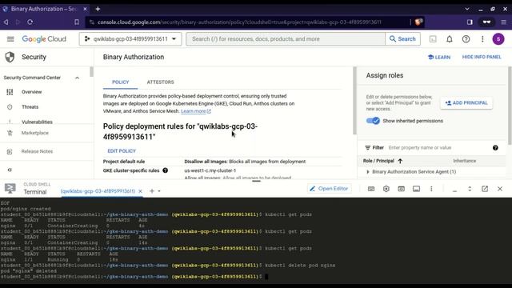This screenshot has height=288, width=512.
Task: Select the qwiklabs-gcp-03 terminal session tab
Action: coord(98,191)
